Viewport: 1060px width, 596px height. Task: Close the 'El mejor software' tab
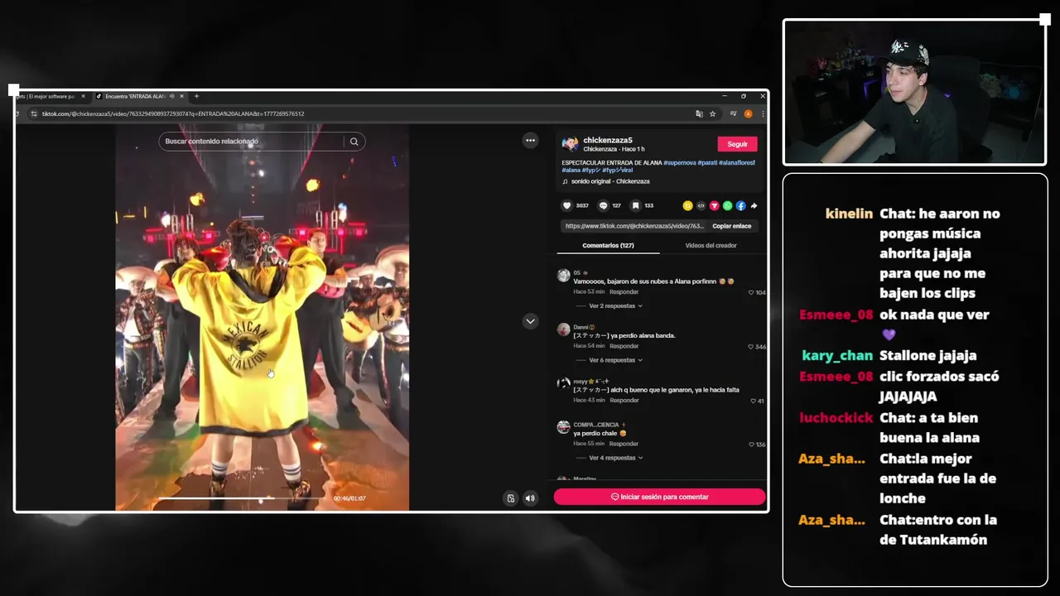83,96
